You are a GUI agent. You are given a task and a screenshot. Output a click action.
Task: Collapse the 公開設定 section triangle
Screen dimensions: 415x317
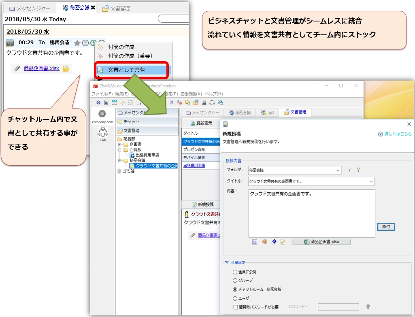click(x=227, y=262)
